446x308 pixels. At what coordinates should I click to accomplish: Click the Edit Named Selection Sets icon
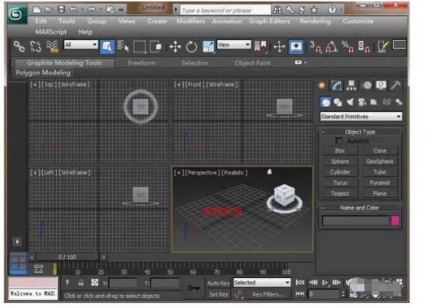[383, 47]
